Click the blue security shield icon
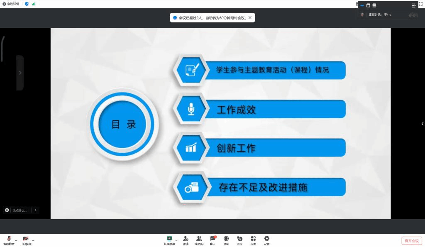 pos(27,4)
